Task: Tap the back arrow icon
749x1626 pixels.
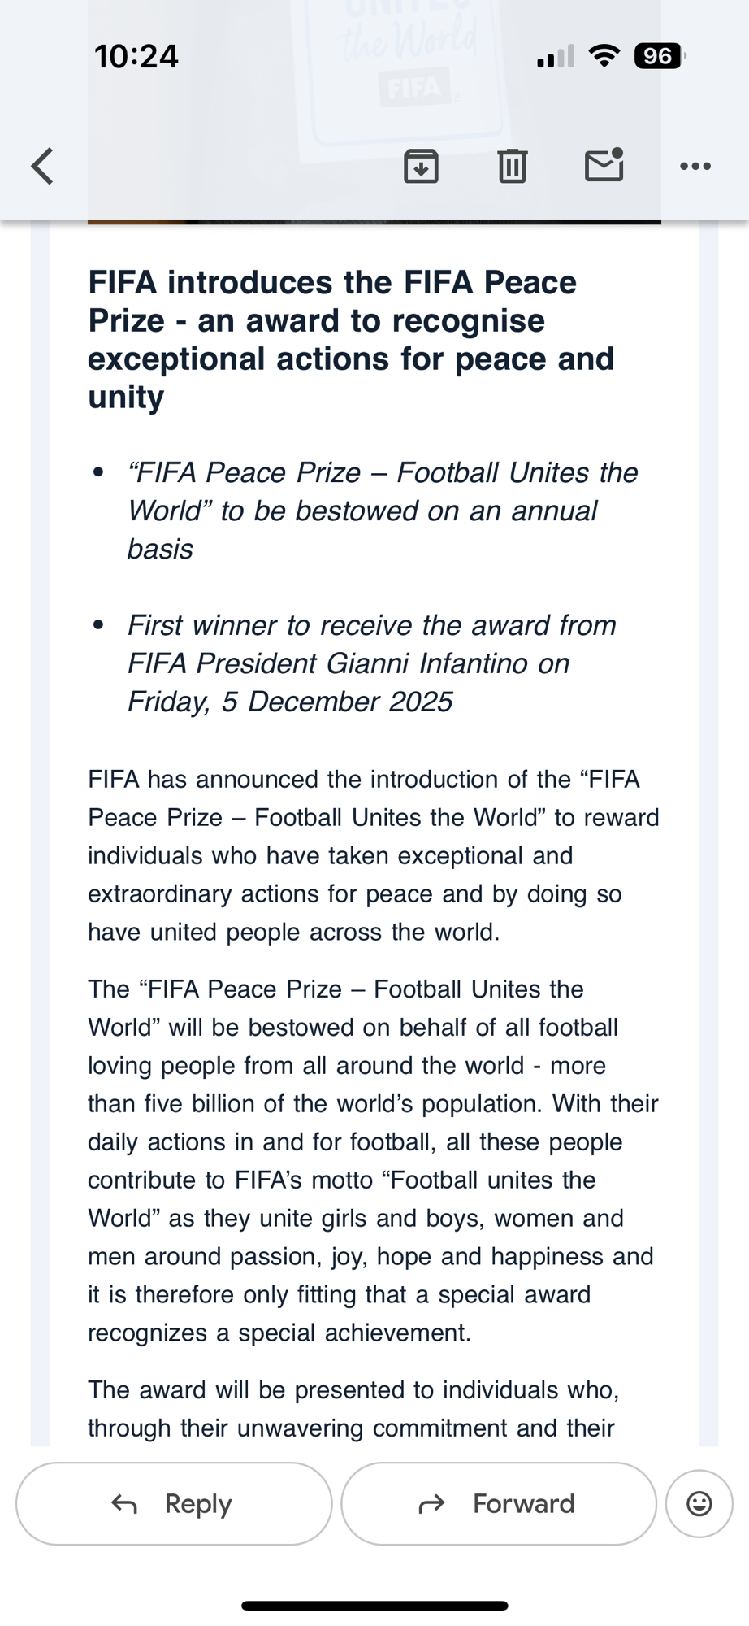Action: (x=42, y=166)
